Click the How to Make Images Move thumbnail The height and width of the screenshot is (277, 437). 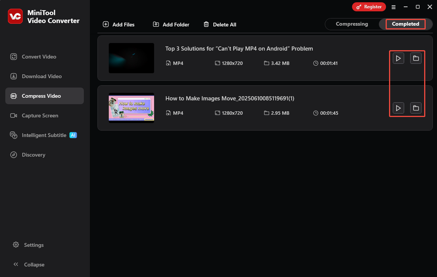131,108
